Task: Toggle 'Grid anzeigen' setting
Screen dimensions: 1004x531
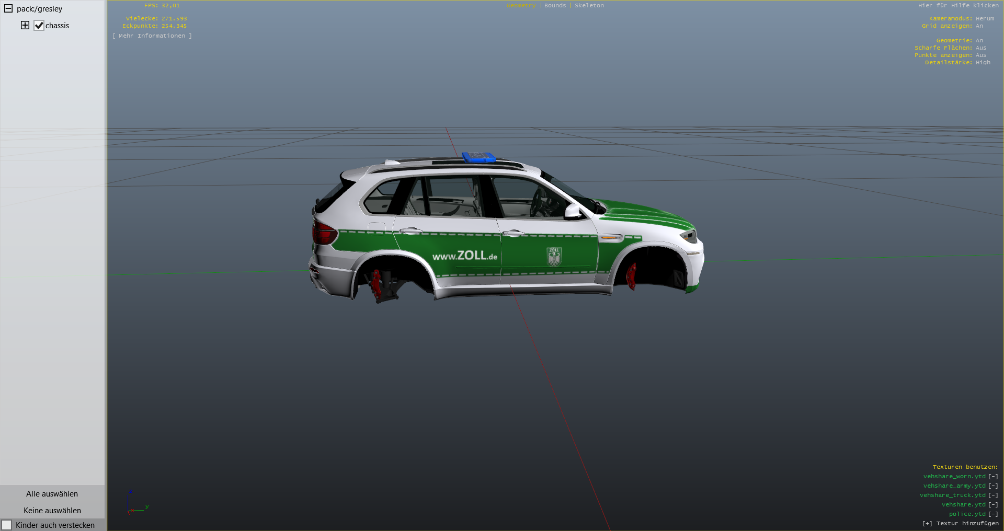Action: (x=979, y=26)
